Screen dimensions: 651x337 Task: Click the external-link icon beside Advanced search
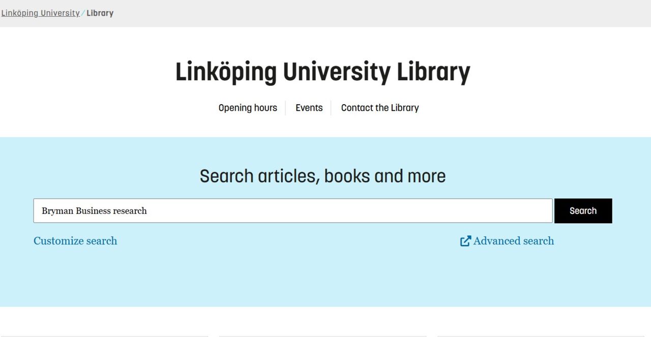click(466, 241)
